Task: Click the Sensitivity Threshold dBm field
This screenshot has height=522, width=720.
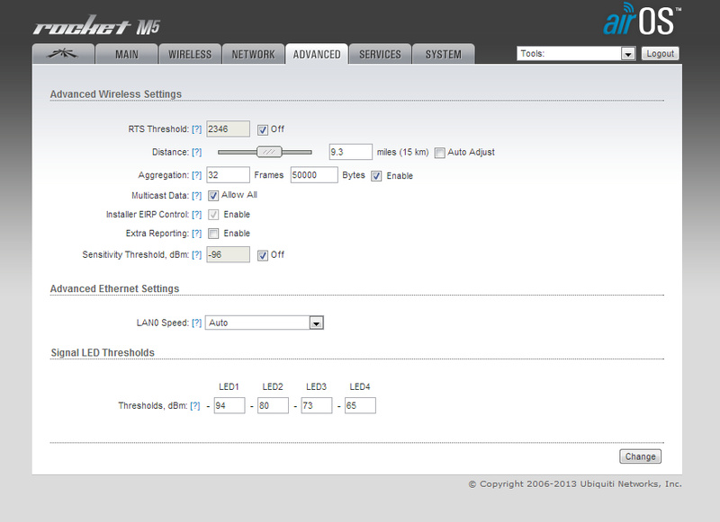Action: pyautogui.click(x=229, y=254)
